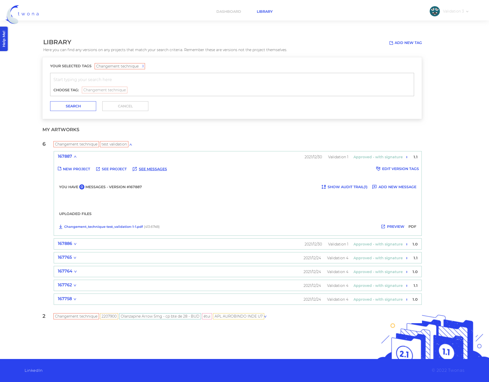
Task: Open project via See Project icon
Action: point(98,169)
